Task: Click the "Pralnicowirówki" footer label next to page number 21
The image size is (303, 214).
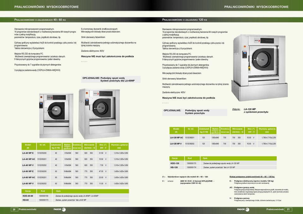Action: (275, 209)
